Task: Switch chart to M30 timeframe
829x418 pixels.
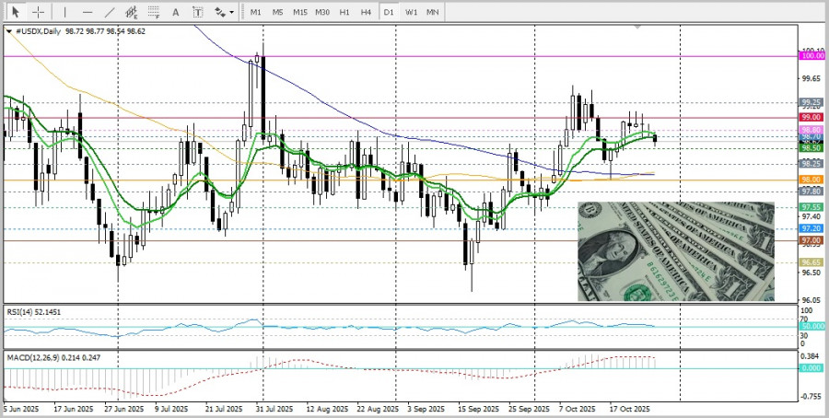Action: [x=322, y=12]
